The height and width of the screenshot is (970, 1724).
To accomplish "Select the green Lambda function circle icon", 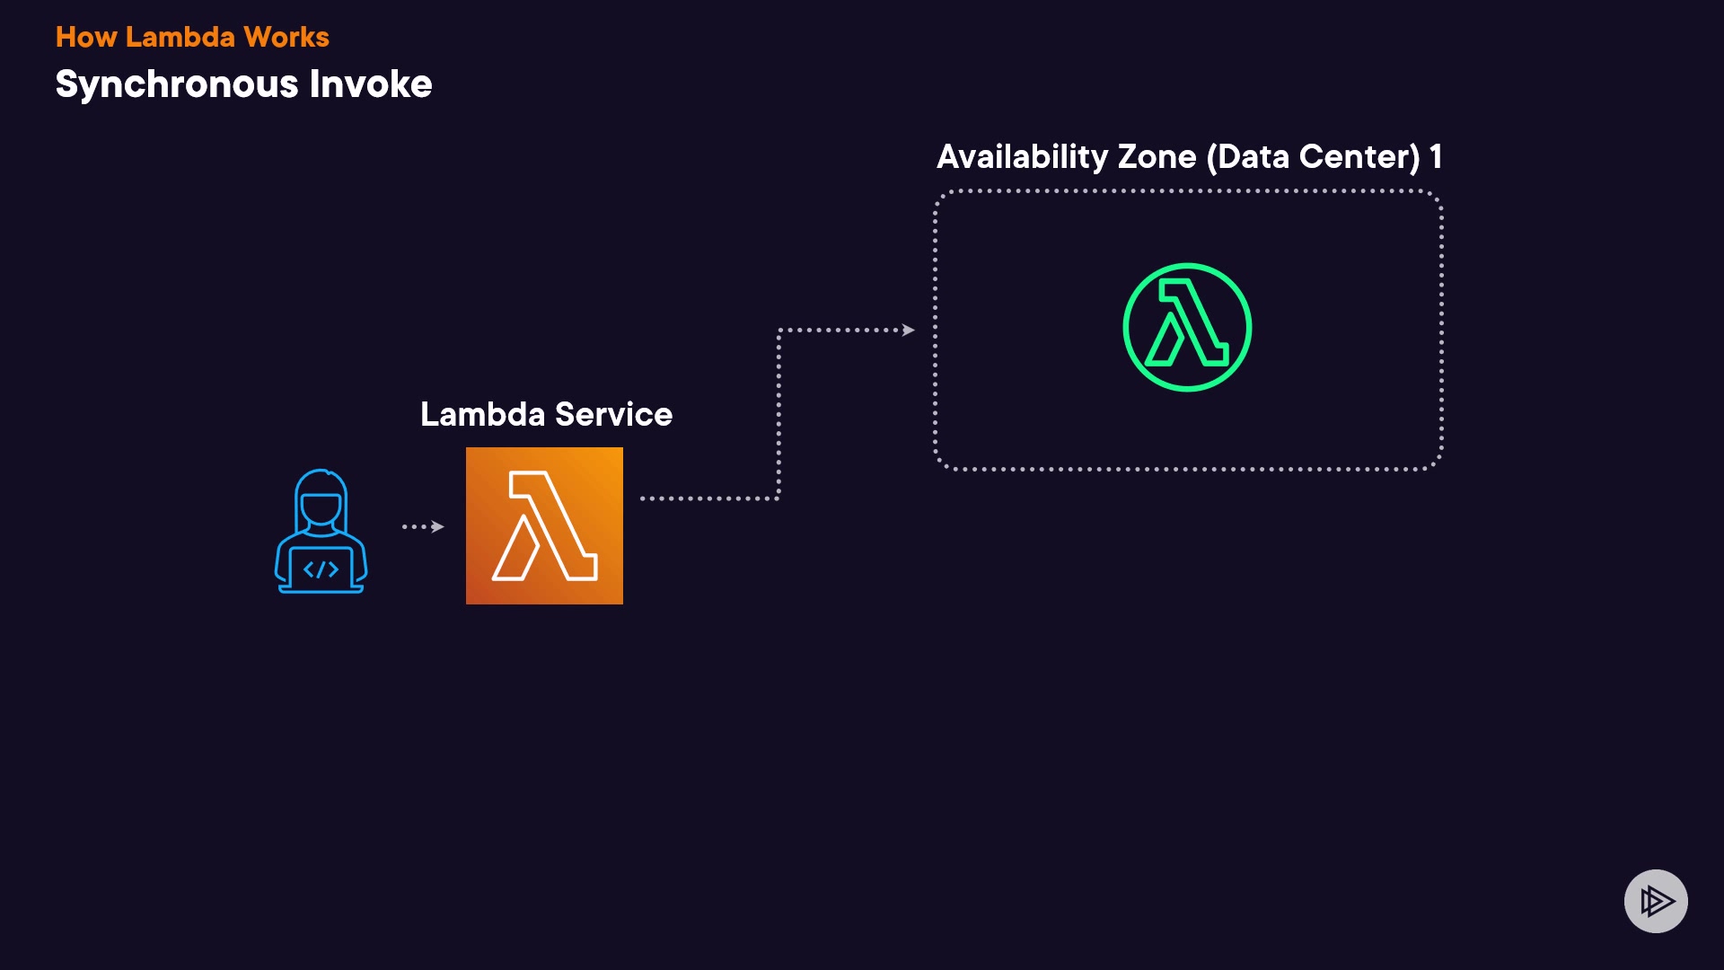I will click(x=1187, y=327).
